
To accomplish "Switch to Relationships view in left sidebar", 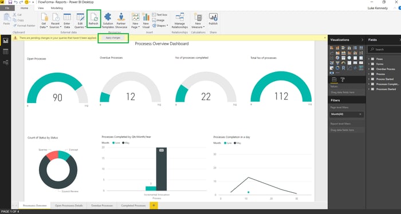I will coord(5,62).
